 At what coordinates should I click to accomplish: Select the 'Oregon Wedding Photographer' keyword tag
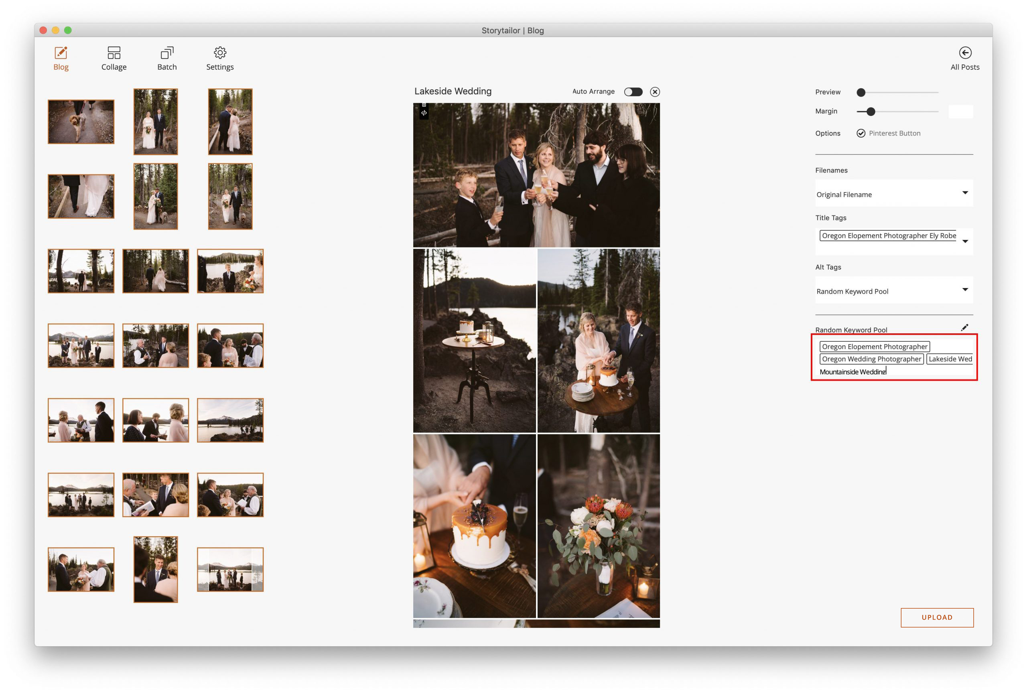(x=871, y=359)
